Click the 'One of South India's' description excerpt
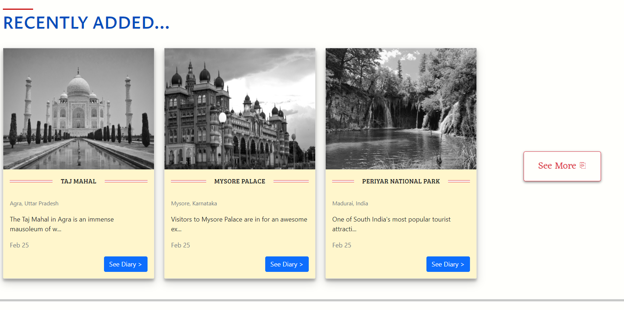 (392, 224)
